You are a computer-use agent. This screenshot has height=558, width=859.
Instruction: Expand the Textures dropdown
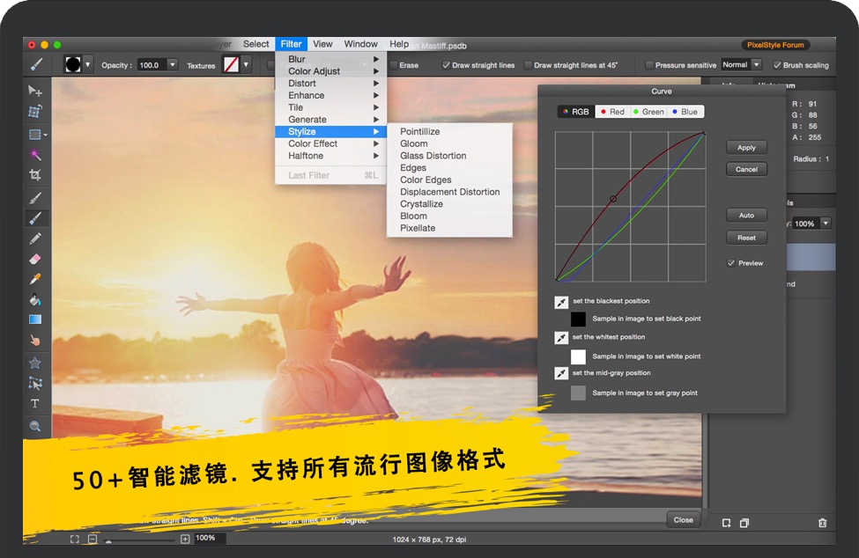247,65
